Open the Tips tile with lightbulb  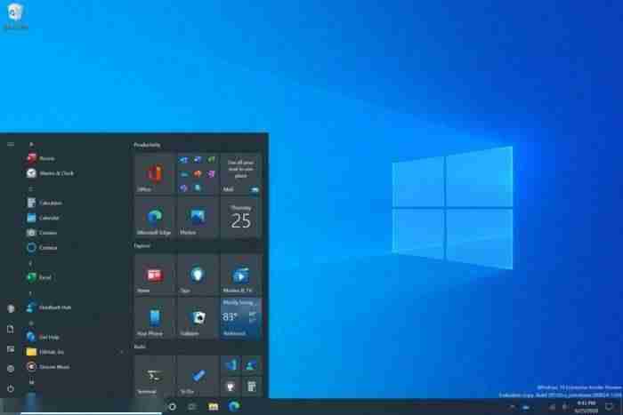point(198,275)
